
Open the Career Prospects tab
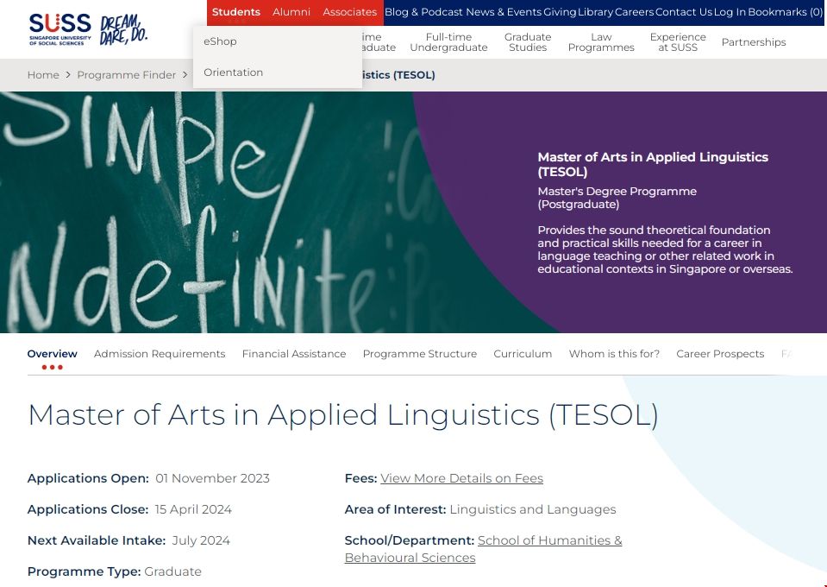tap(720, 354)
